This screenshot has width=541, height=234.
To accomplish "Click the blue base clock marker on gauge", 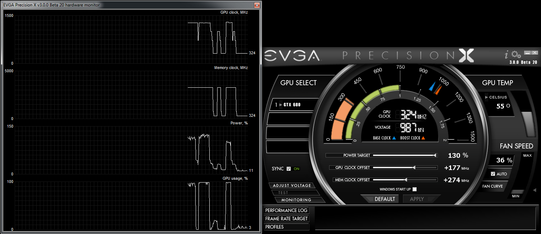I will (433, 87).
